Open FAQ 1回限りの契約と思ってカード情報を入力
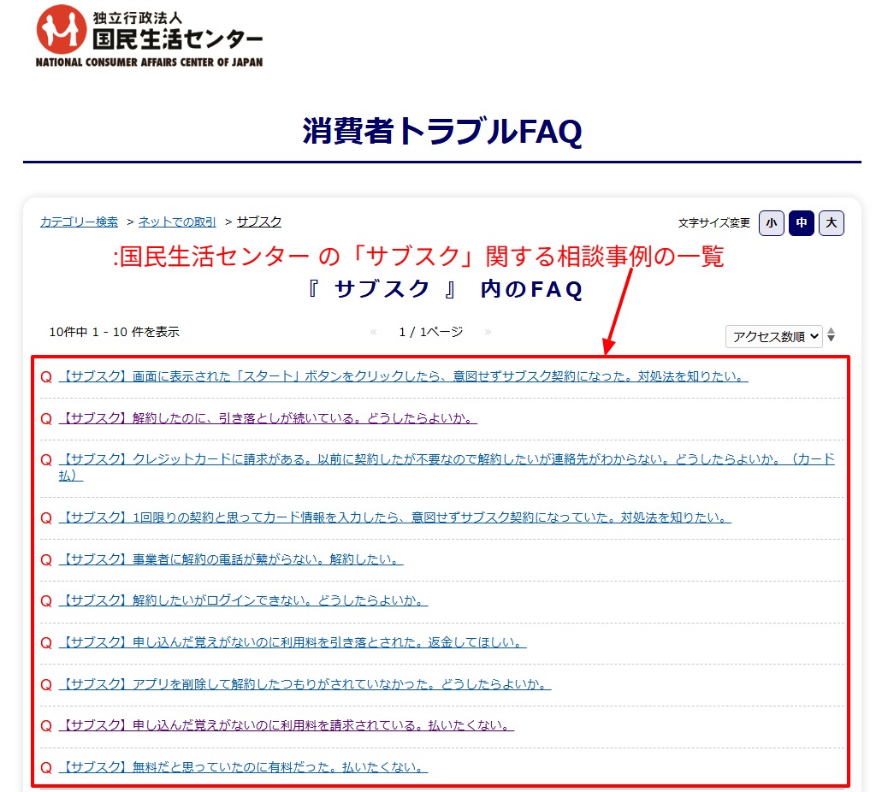This screenshot has width=882, height=792. pyautogui.click(x=395, y=517)
